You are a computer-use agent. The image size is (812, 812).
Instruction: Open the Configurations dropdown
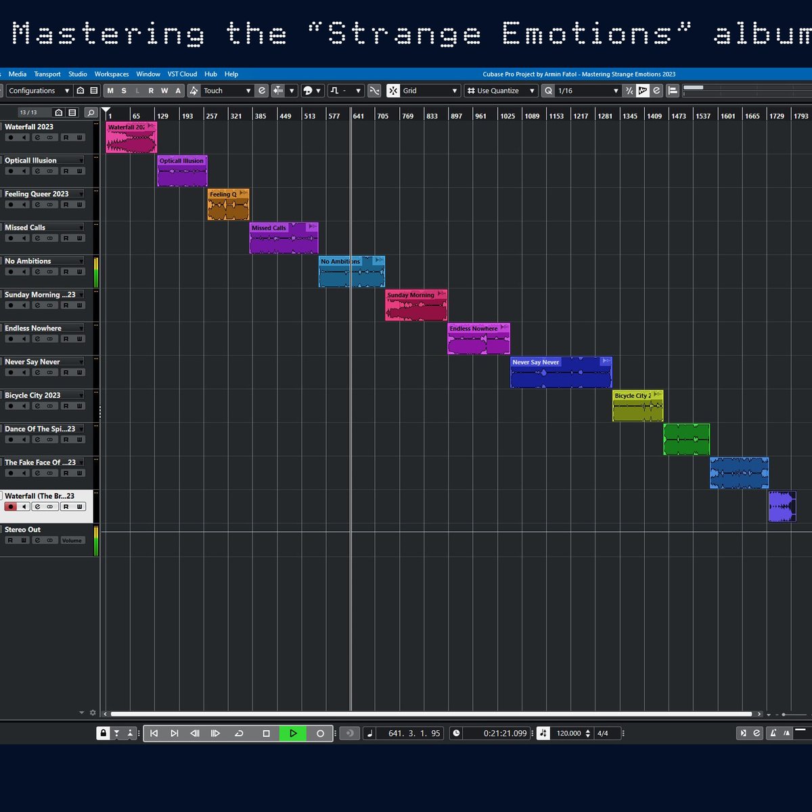pyautogui.click(x=39, y=91)
